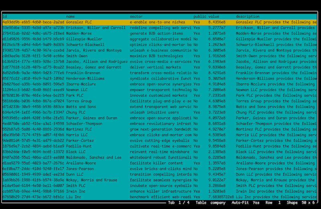Click the Arellano-Moore name cell
This screenshot has height=209, width=321.
pyautogui.click(x=81, y=163)
